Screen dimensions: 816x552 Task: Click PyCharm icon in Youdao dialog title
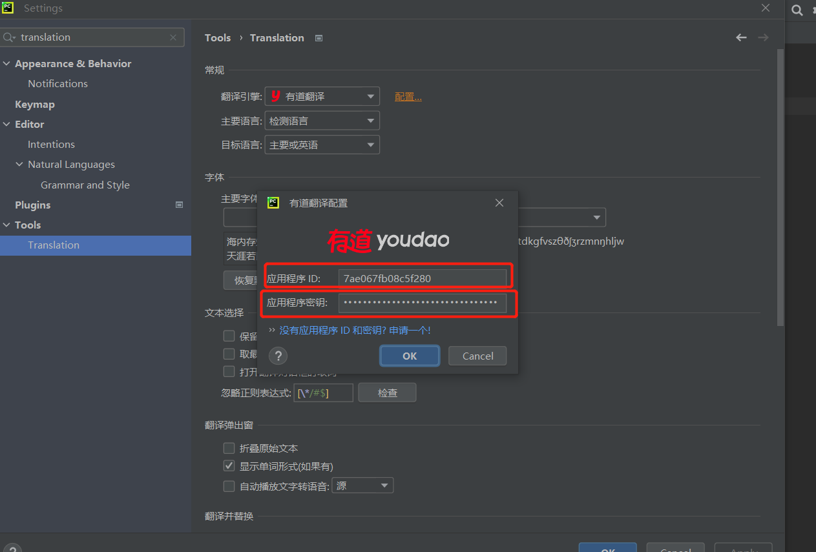(273, 203)
